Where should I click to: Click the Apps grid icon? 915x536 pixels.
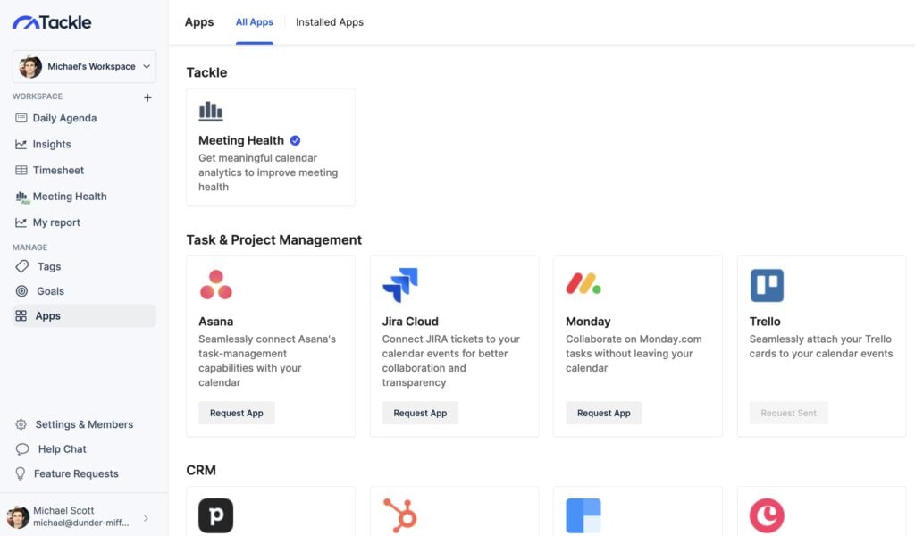[21, 315]
